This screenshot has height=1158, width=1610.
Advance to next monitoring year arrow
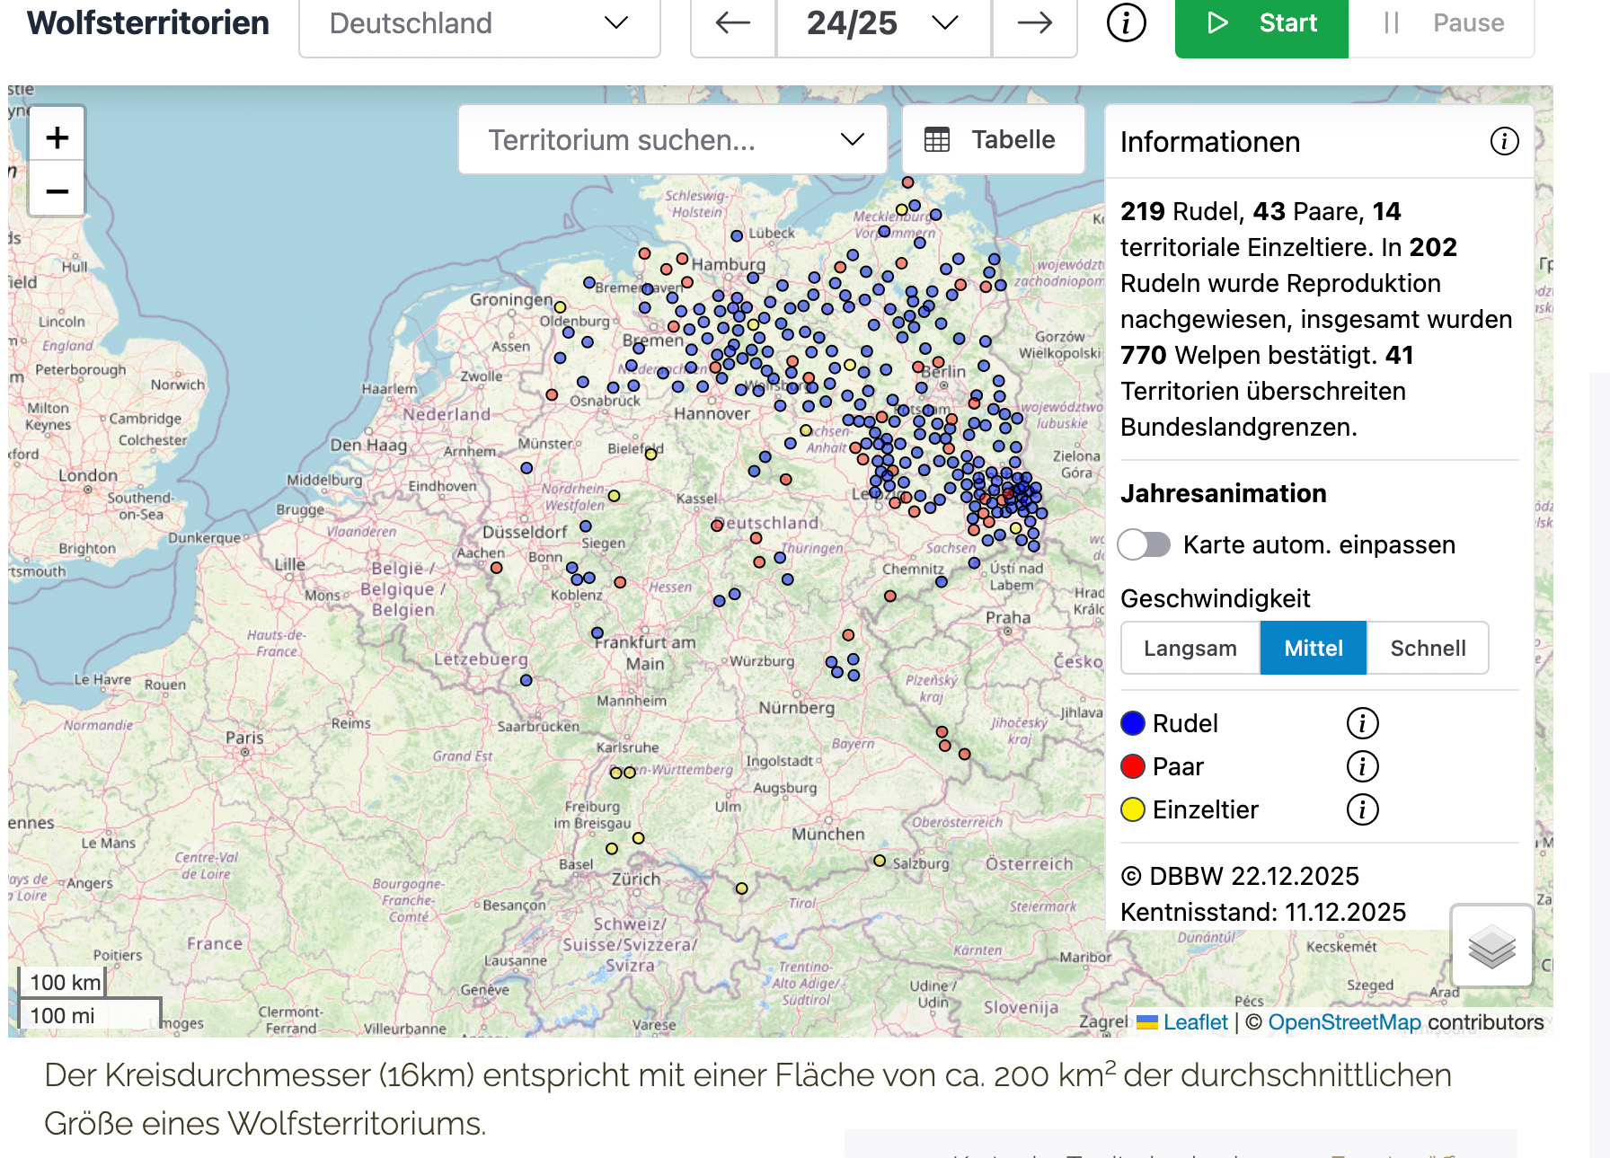click(1034, 23)
